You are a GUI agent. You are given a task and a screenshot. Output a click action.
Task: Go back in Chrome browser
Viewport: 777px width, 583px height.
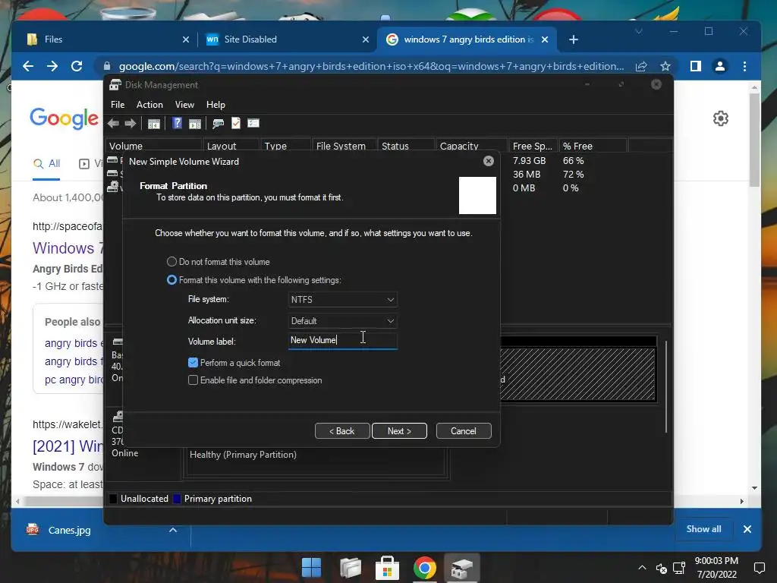tap(28, 66)
